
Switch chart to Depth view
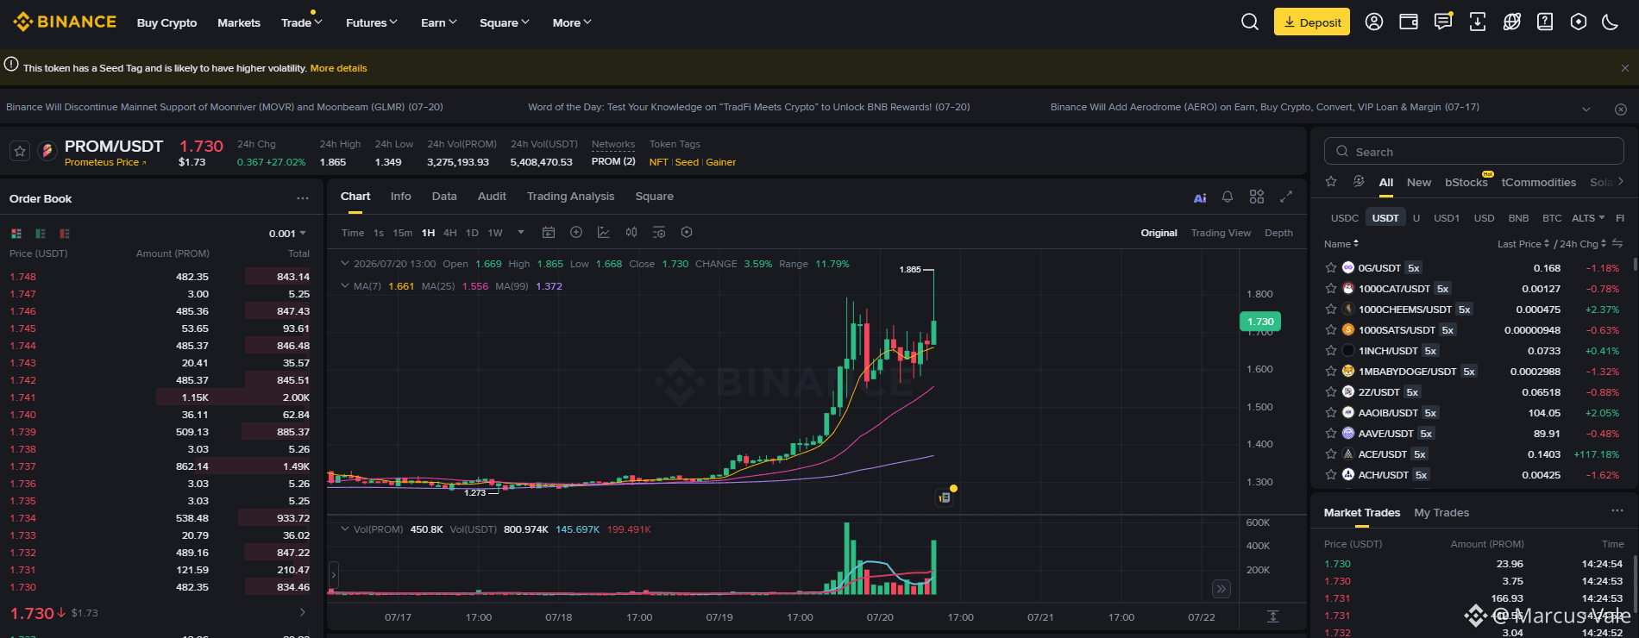tap(1278, 233)
